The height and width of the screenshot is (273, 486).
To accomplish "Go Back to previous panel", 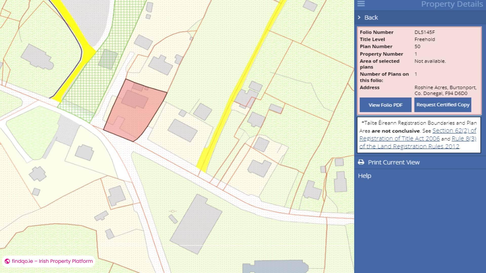I will tap(371, 17).
